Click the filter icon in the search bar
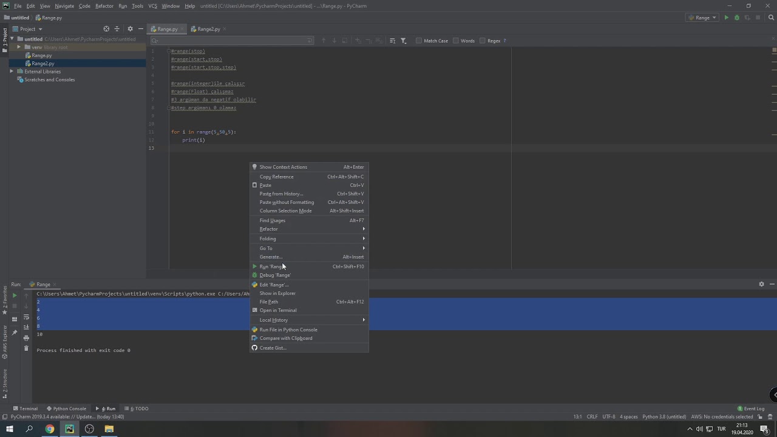The width and height of the screenshot is (777, 437). 403,41
